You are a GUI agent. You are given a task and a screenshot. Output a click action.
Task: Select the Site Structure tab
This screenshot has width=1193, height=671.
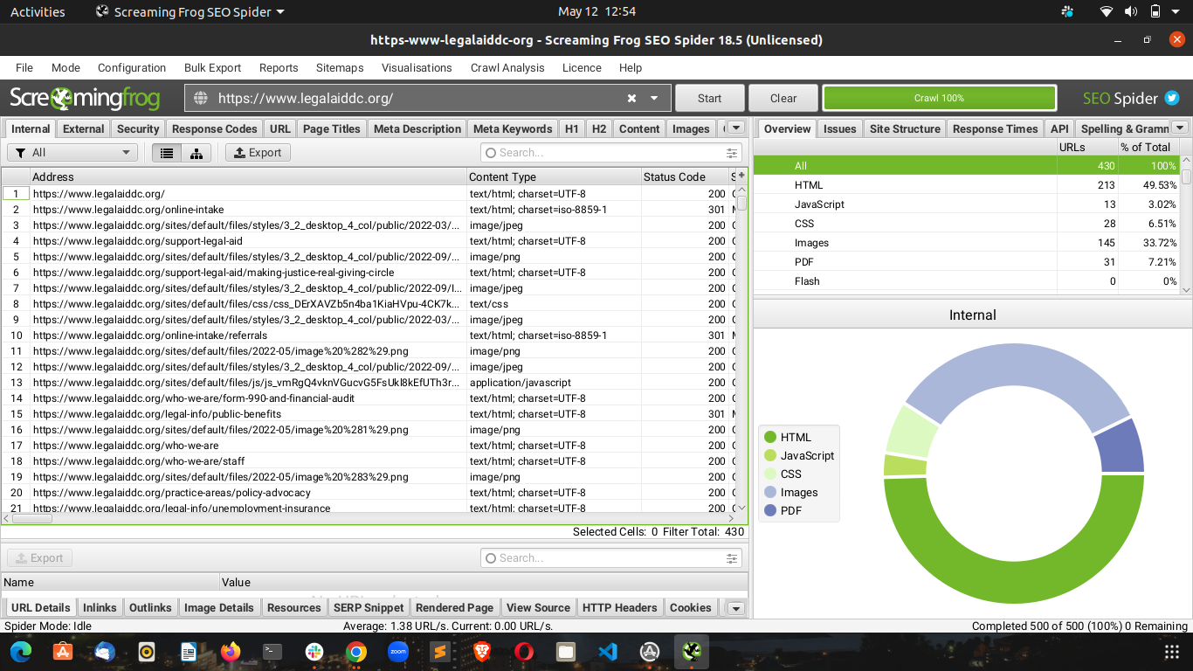905,128
